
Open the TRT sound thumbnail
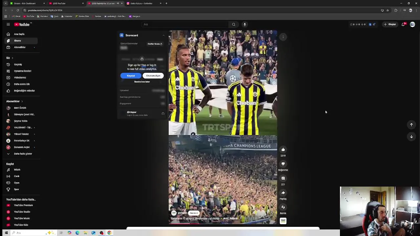tap(283, 221)
